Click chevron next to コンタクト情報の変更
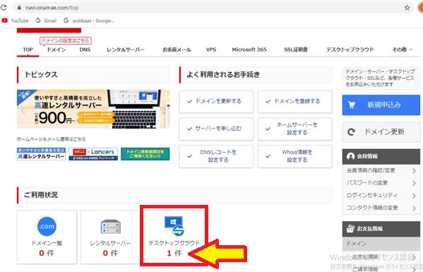Image resolution: width=423 pixels, height=272 pixels. click(414, 208)
